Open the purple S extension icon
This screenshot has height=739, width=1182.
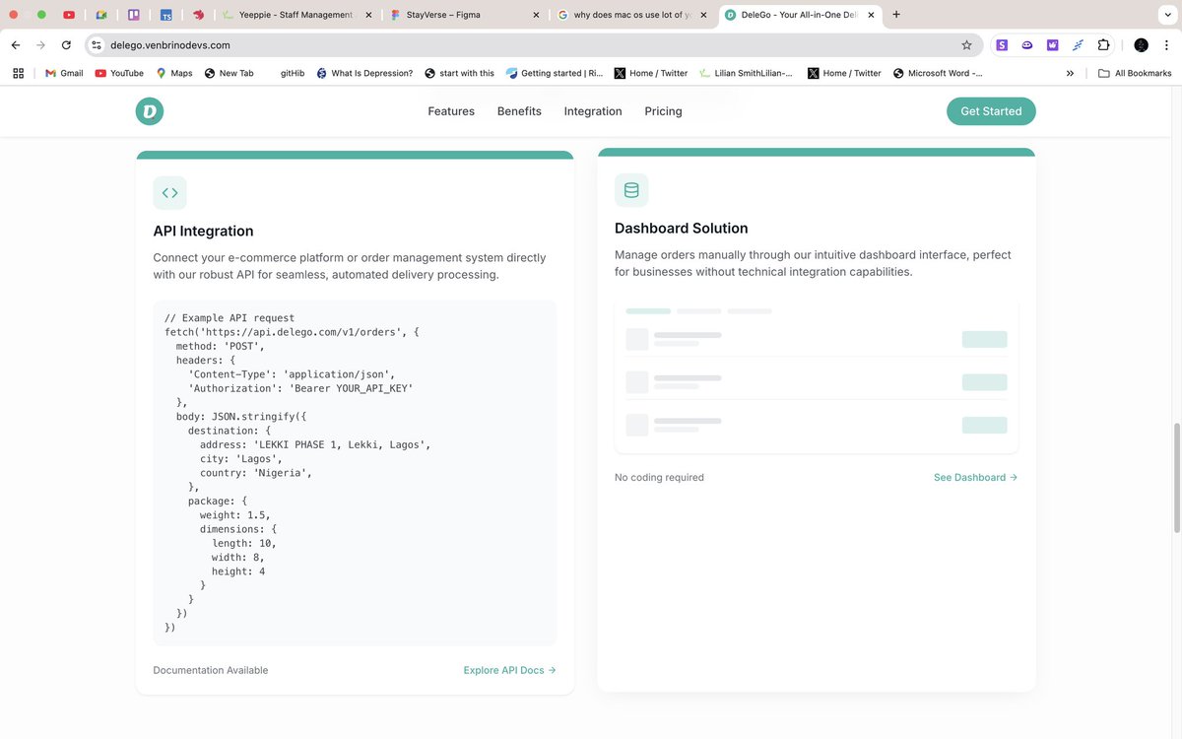tap(1002, 45)
